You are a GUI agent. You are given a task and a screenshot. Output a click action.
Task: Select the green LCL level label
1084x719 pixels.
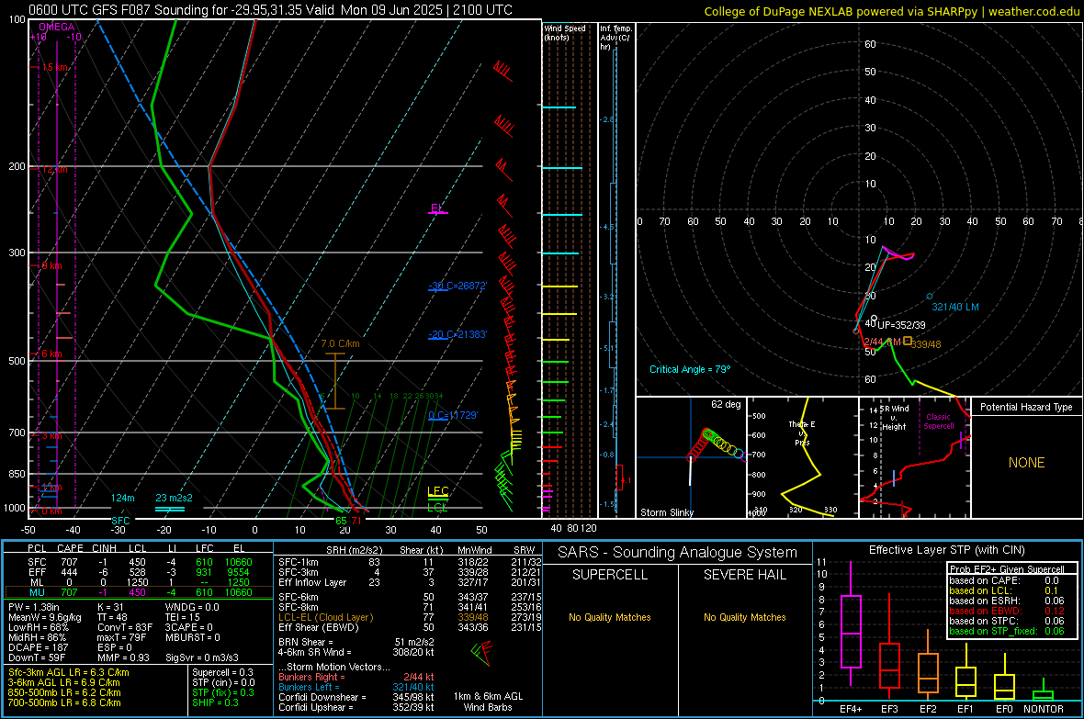click(x=437, y=508)
